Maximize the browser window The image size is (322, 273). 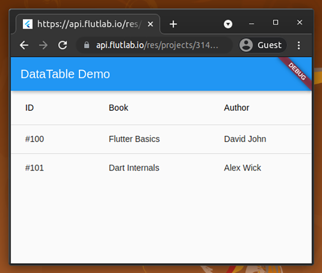click(x=276, y=22)
